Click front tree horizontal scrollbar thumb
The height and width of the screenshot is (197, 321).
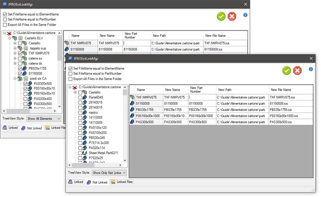pyautogui.click(x=83, y=165)
